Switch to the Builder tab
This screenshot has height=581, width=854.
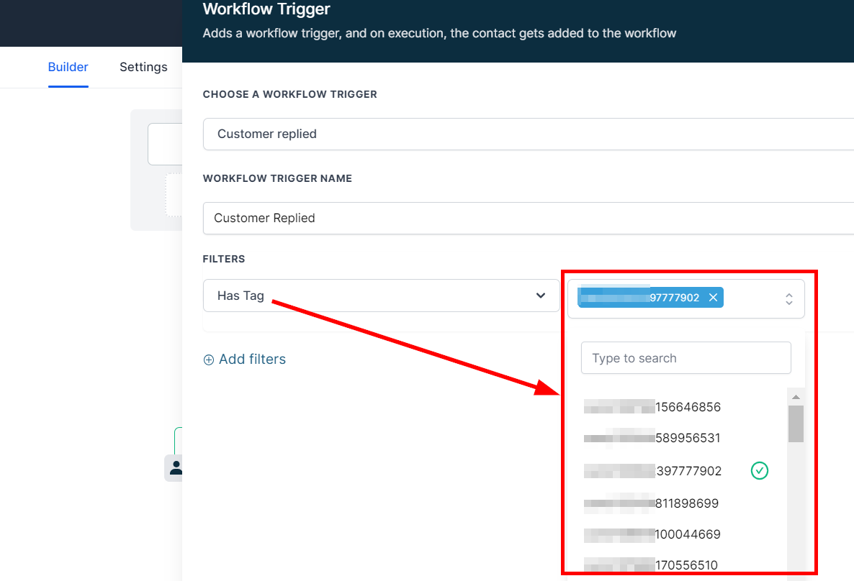[68, 67]
